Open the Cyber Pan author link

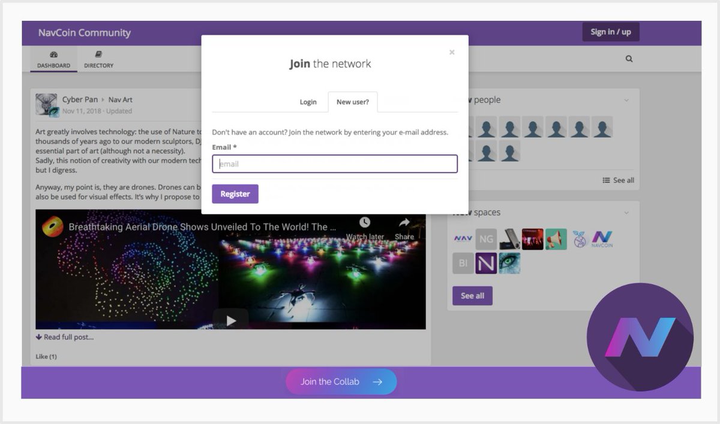click(x=80, y=99)
